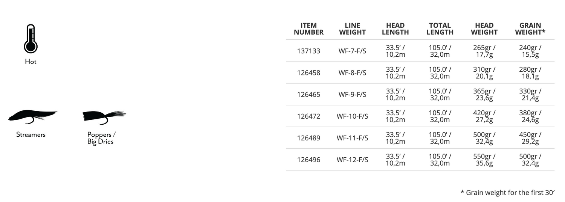The height and width of the screenshot is (202, 565).
Task: Select the Item Number column header
Action: click(308, 29)
